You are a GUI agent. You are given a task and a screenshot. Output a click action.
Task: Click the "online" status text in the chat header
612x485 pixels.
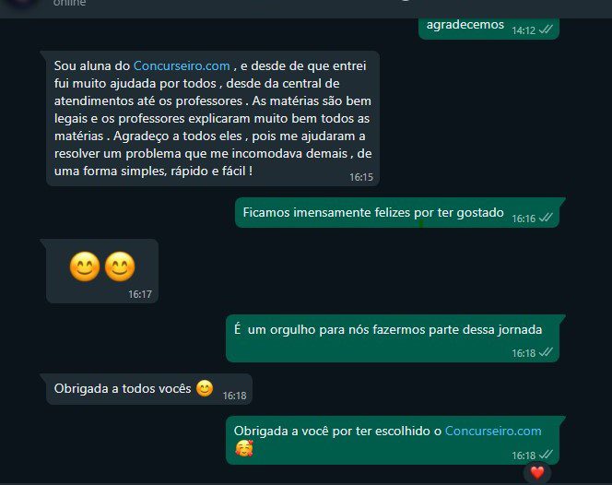69,3
